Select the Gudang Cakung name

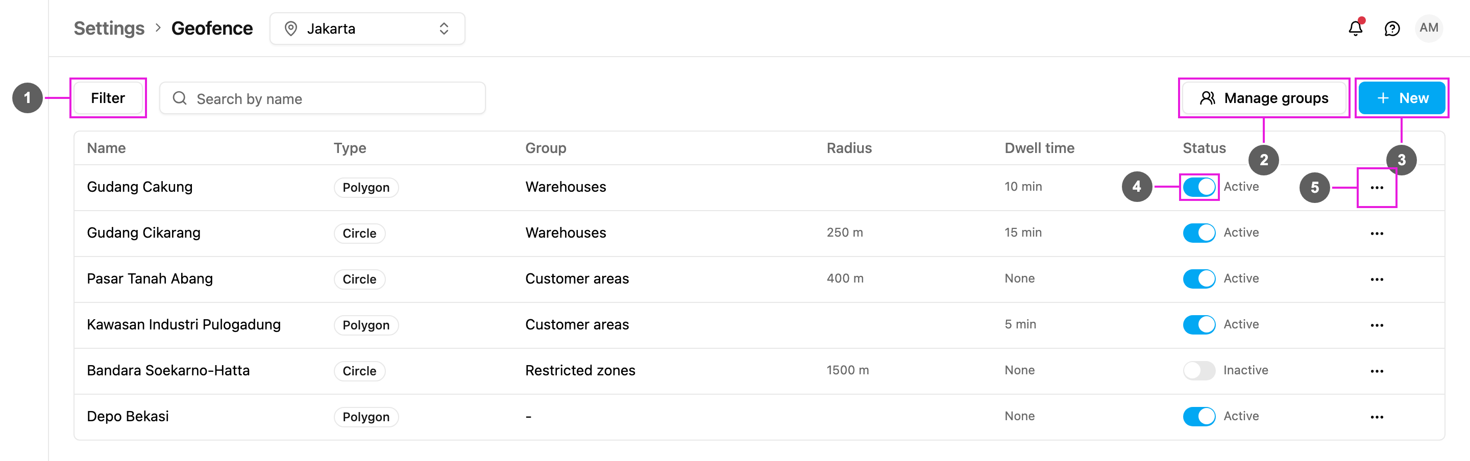[139, 187]
